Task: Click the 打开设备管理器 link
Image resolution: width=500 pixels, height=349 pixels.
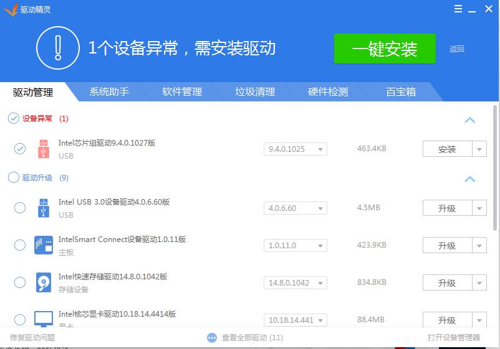Action: [454, 338]
